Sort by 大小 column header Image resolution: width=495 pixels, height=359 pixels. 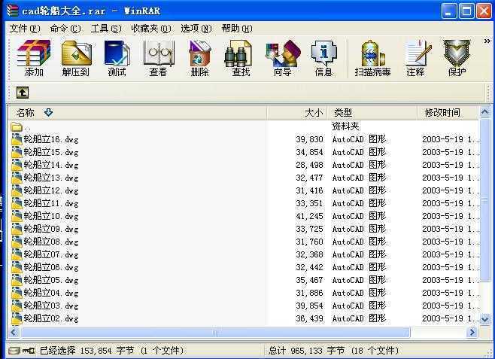tap(297, 113)
